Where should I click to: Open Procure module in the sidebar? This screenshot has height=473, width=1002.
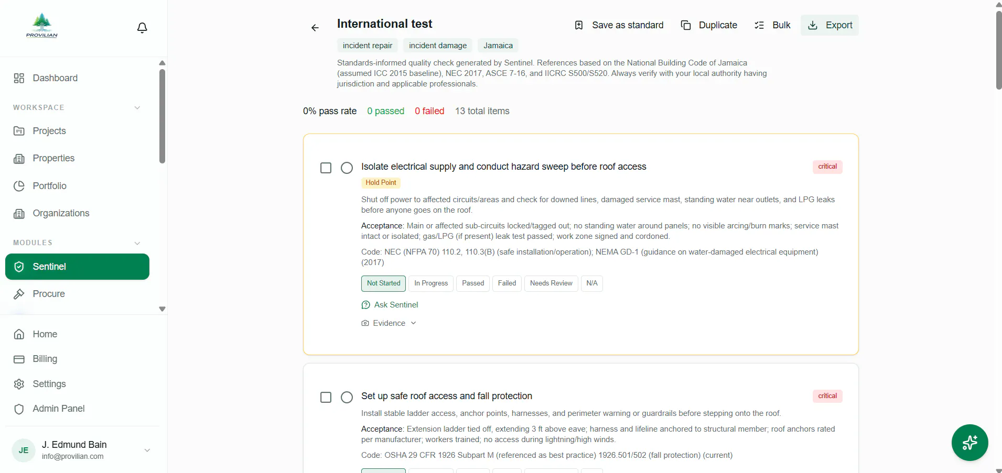coord(77,294)
